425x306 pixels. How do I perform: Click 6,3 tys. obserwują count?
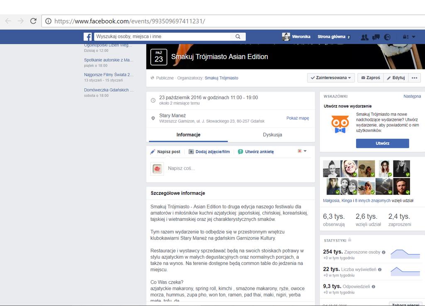[334, 220]
